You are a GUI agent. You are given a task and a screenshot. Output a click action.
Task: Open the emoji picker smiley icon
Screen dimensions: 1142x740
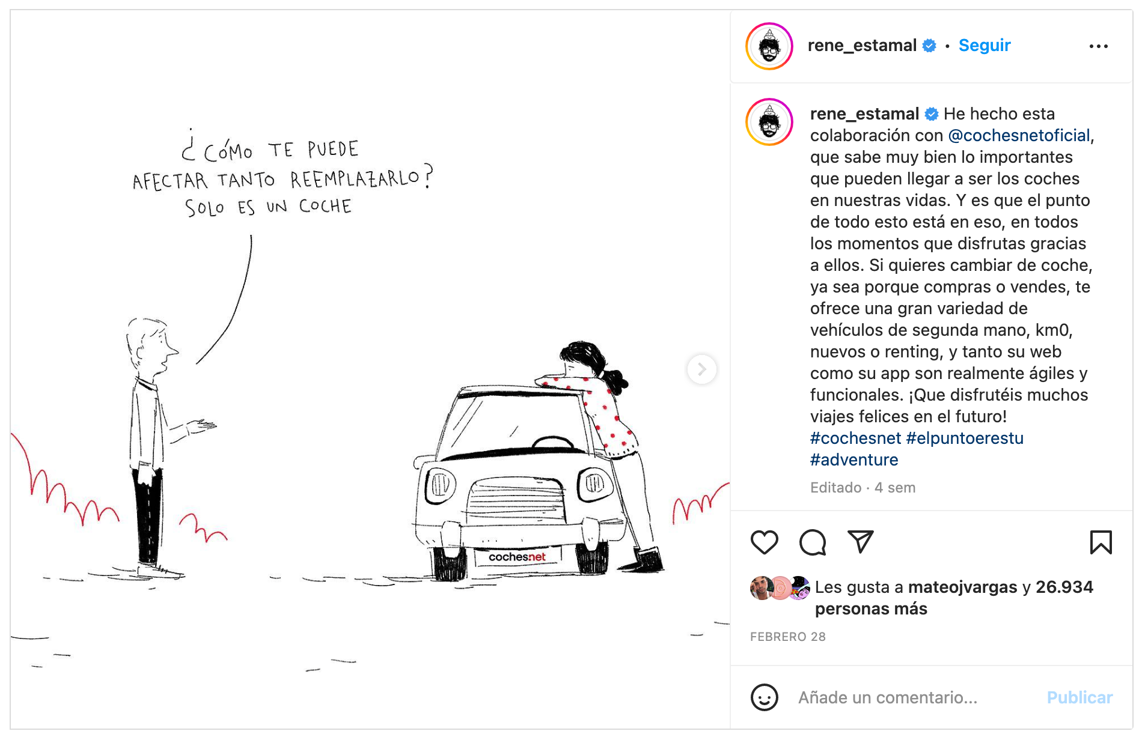tap(764, 697)
